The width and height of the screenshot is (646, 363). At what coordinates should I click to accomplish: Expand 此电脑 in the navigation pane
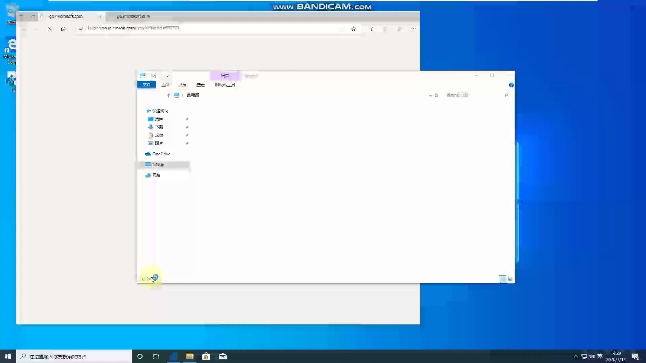click(144, 164)
